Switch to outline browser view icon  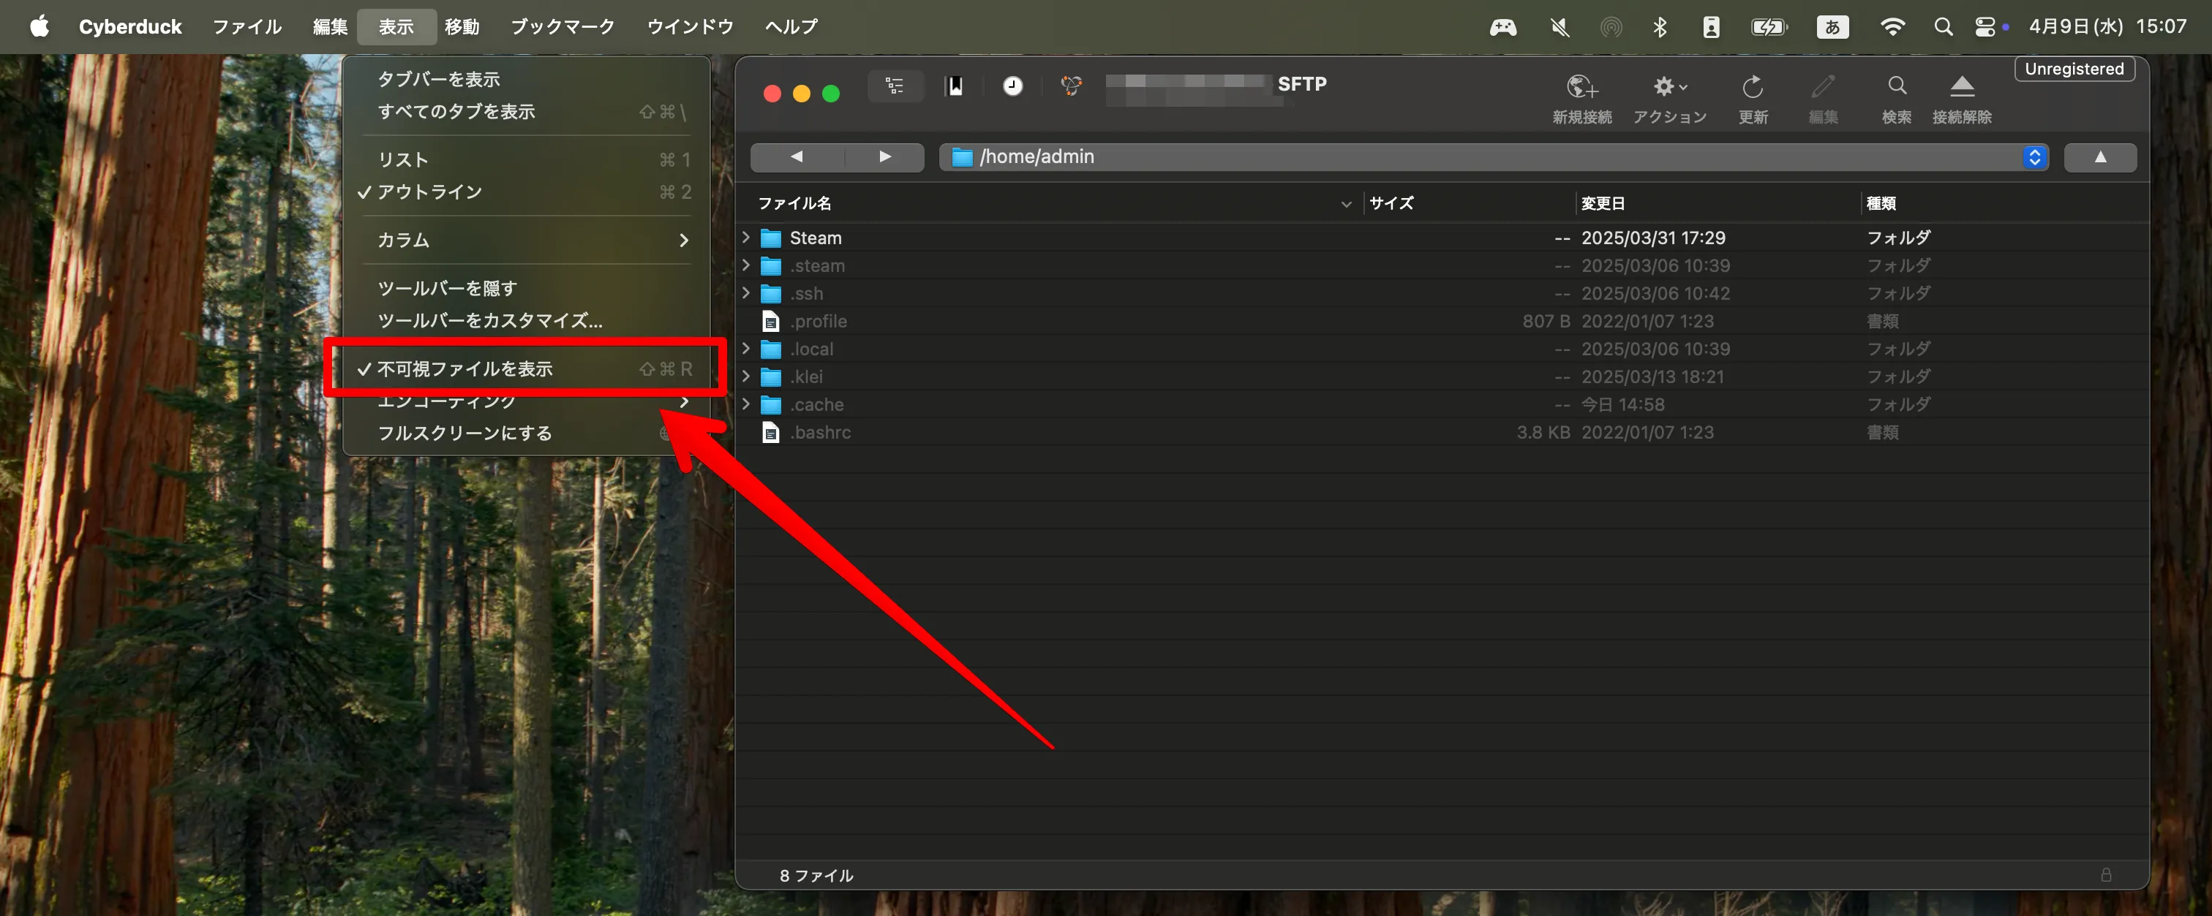pos(895,86)
